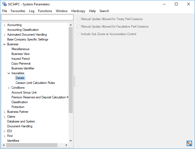The width and height of the screenshot is (195, 149).
Task: Expand the Business Partner node
Action: coord(5,112)
